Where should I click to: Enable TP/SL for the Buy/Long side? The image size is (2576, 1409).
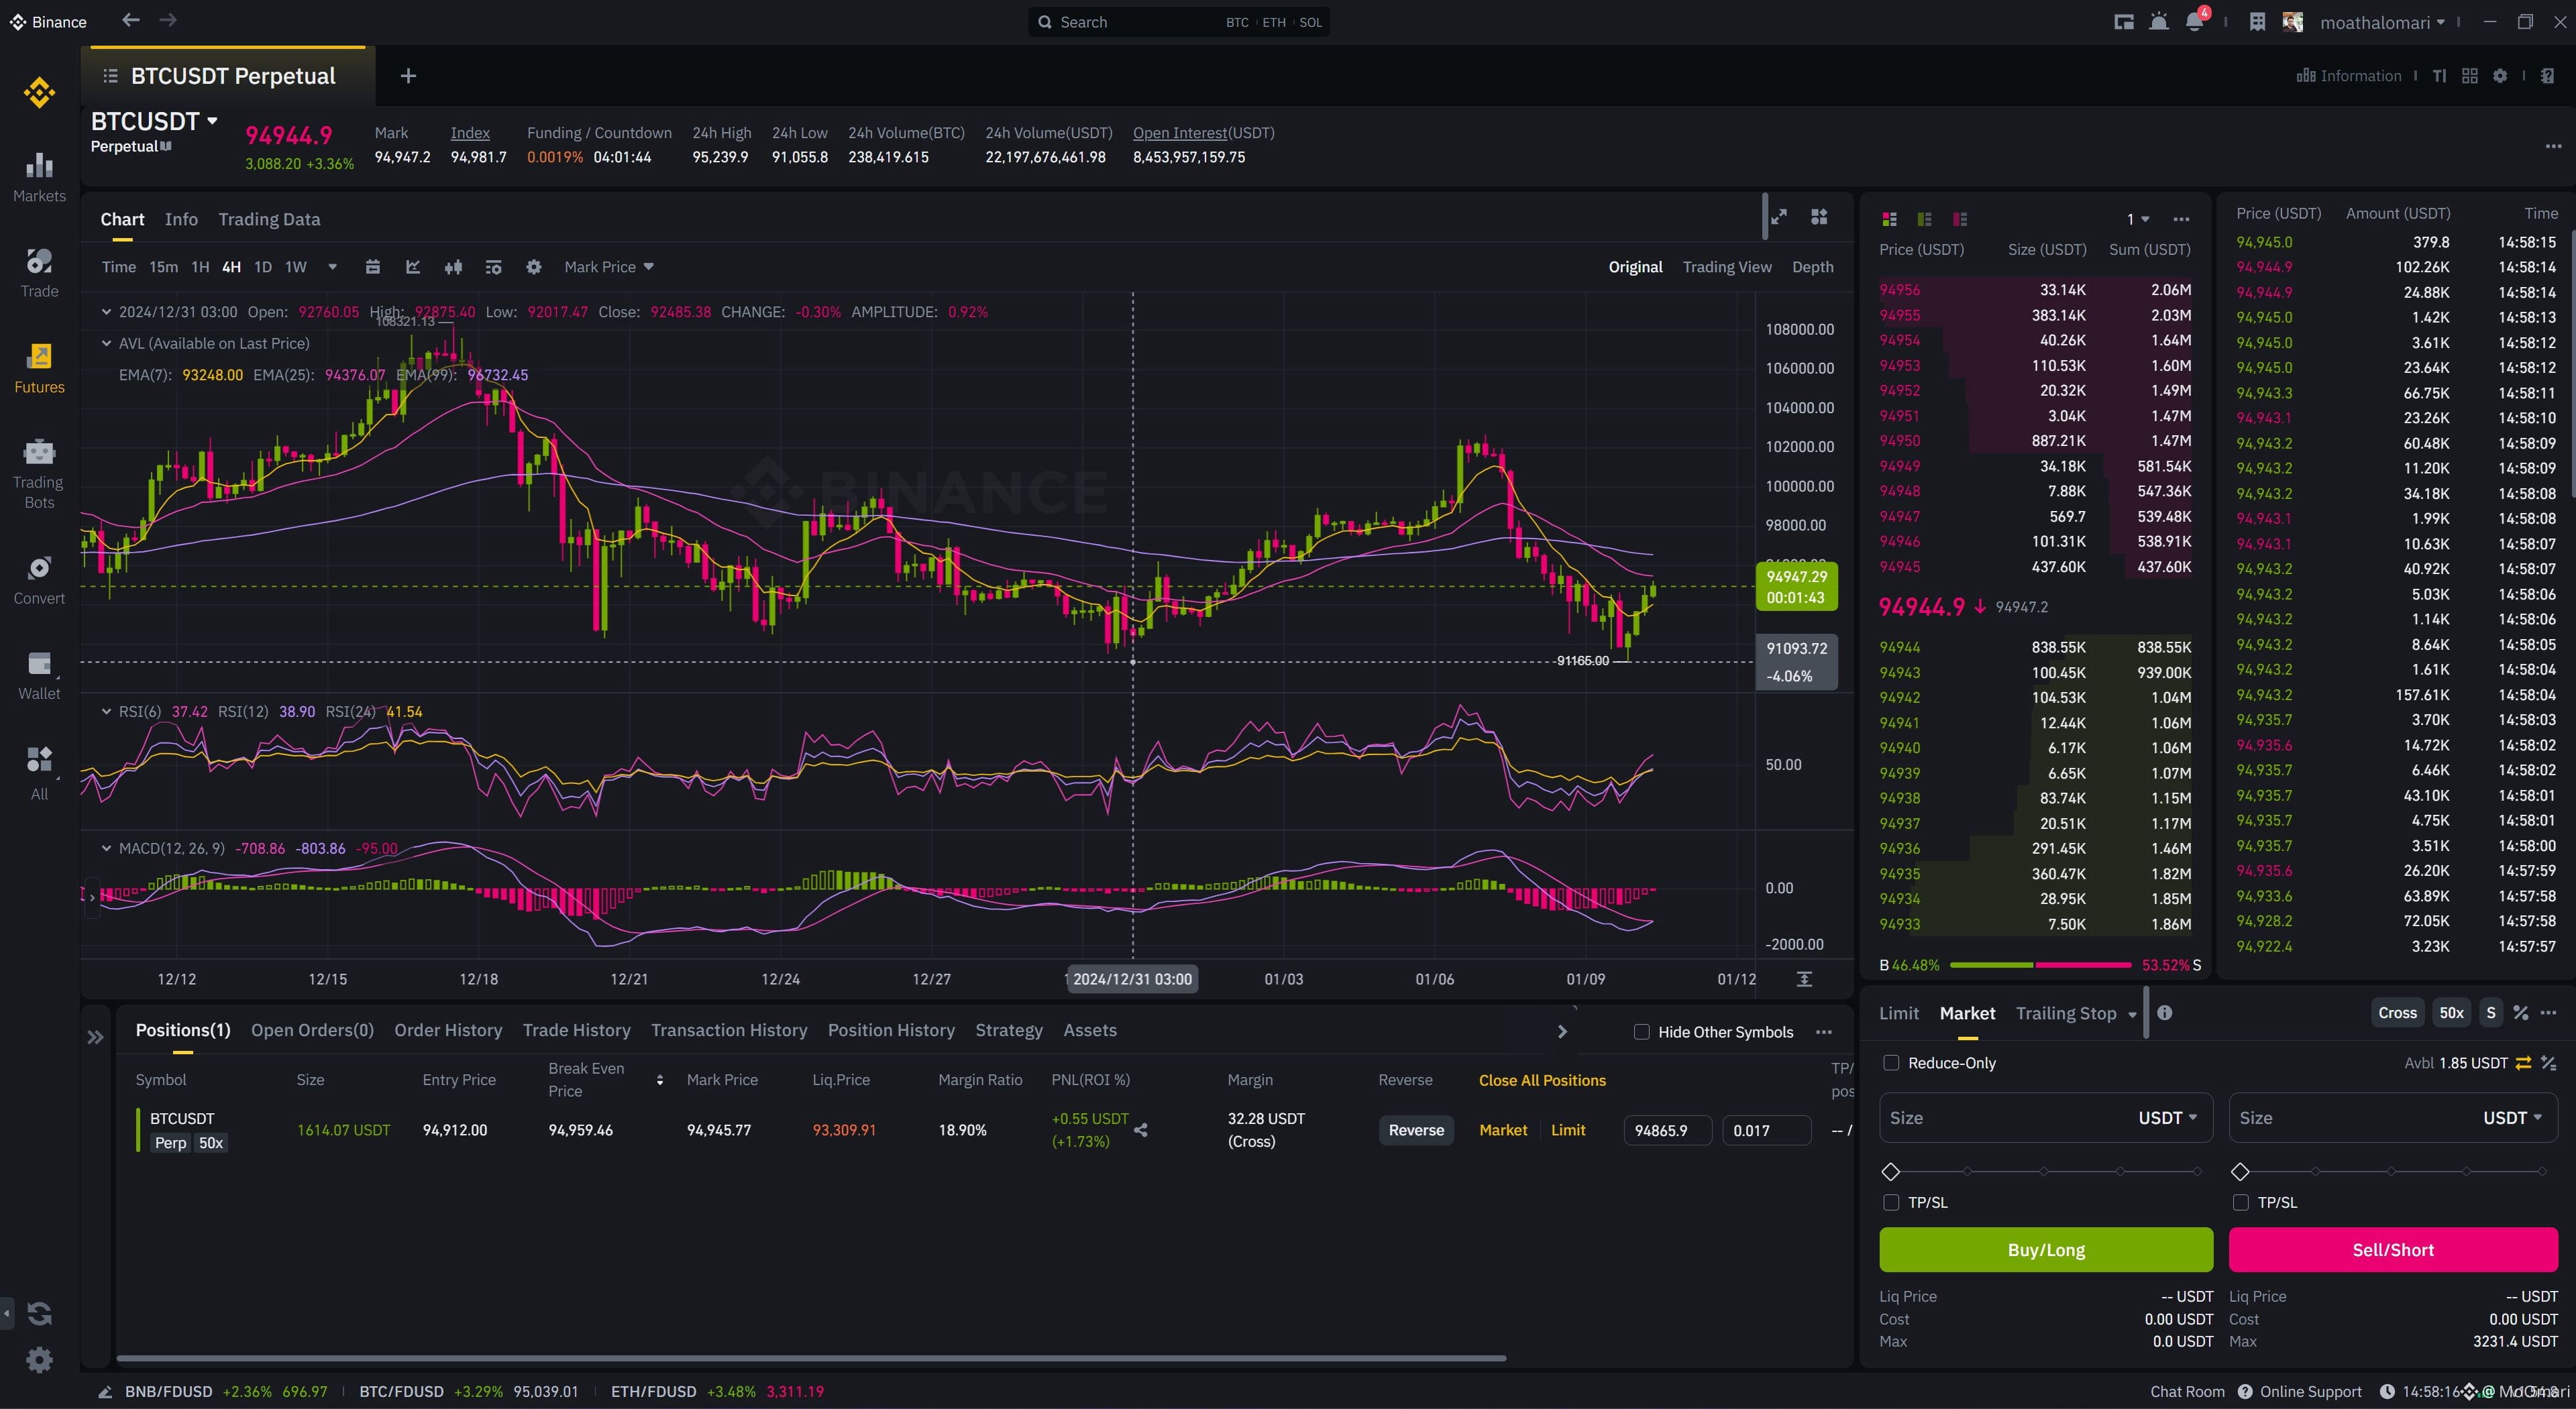coord(1891,1202)
